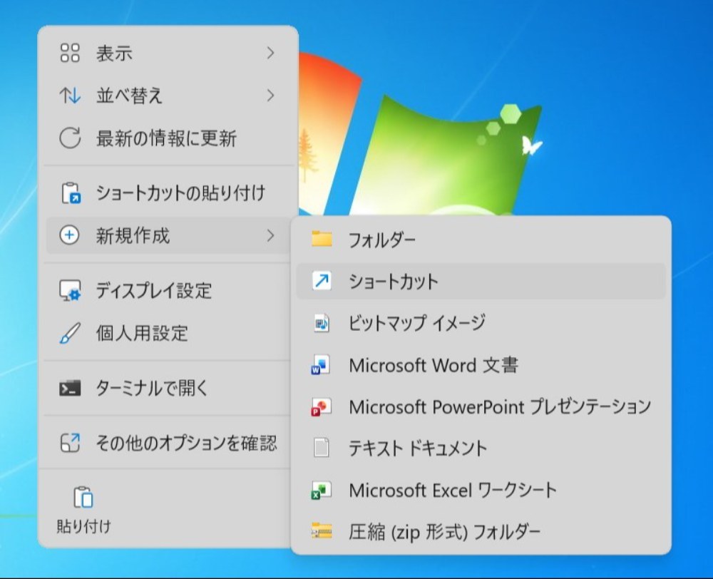
Task: Select 圧縮 (zip 形式) フォルダー
Action: [481, 531]
